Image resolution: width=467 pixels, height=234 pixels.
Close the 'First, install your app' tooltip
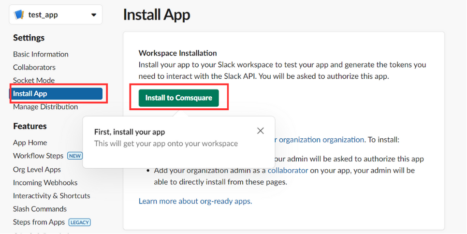click(260, 131)
